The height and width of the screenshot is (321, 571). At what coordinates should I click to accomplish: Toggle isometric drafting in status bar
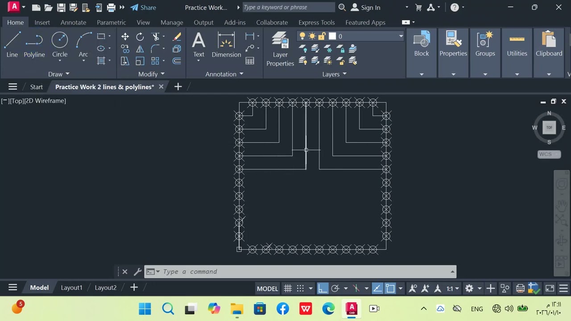[x=356, y=288]
